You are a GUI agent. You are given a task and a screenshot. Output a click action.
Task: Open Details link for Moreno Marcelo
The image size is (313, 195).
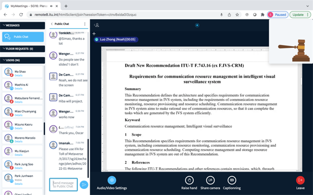coord(18,142)
